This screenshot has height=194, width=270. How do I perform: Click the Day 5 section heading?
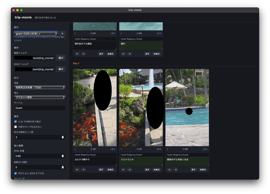pos(76,63)
